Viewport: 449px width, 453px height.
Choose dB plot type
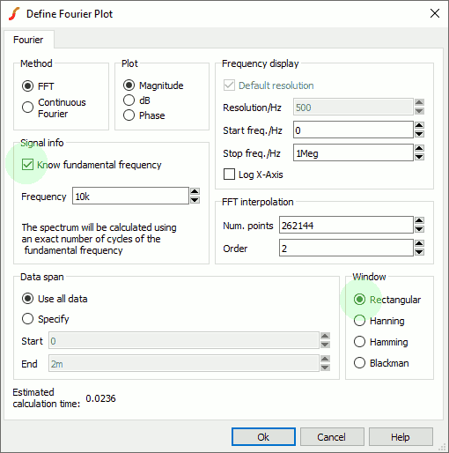click(x=129, y=100)
